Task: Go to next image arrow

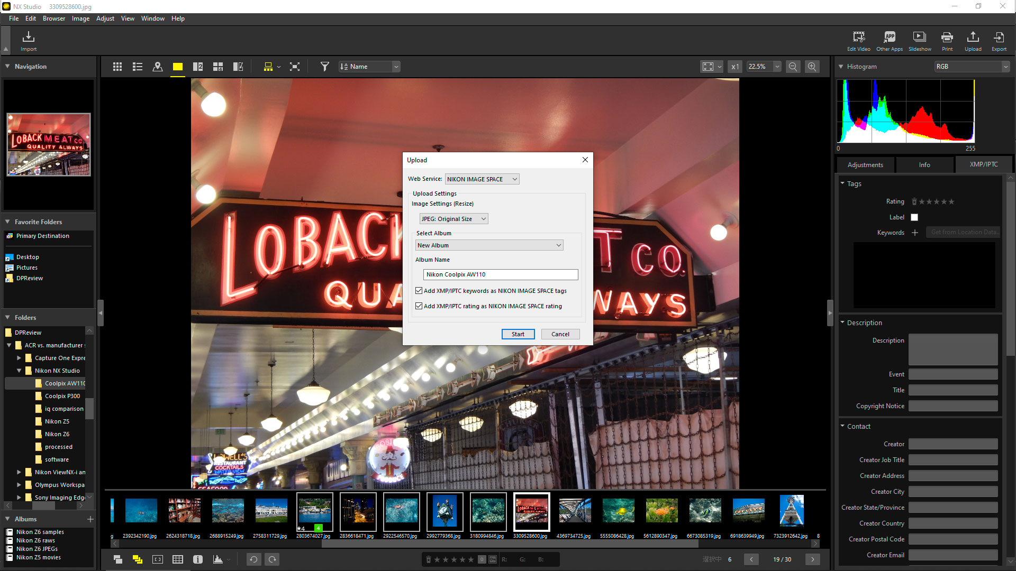Action: pyautogui.click(x=813, y=559)
